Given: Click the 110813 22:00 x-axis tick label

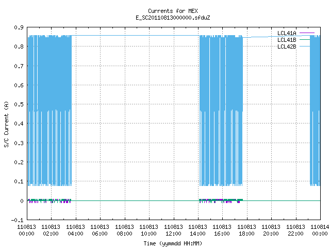Looking at the screenshot, I should coord(295,230).
